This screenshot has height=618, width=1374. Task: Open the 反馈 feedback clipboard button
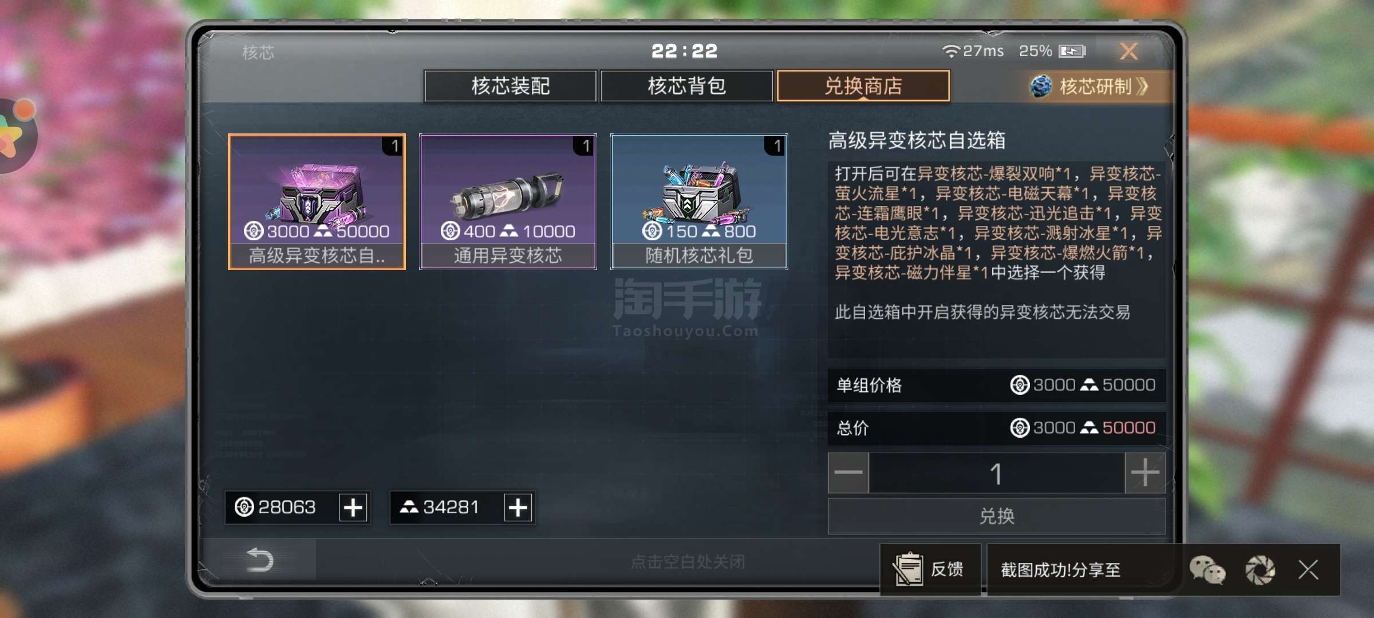pos(930,569)
